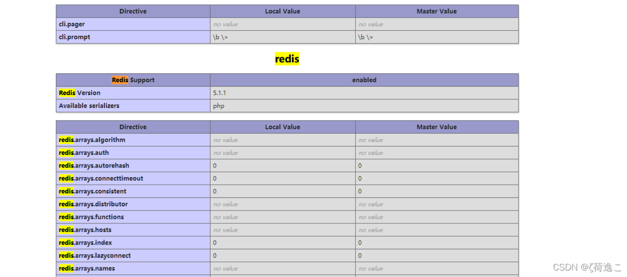Click master value of redis.arrays.index
Image resolution: width=627 pixels, height=277 pixels.
437,242
